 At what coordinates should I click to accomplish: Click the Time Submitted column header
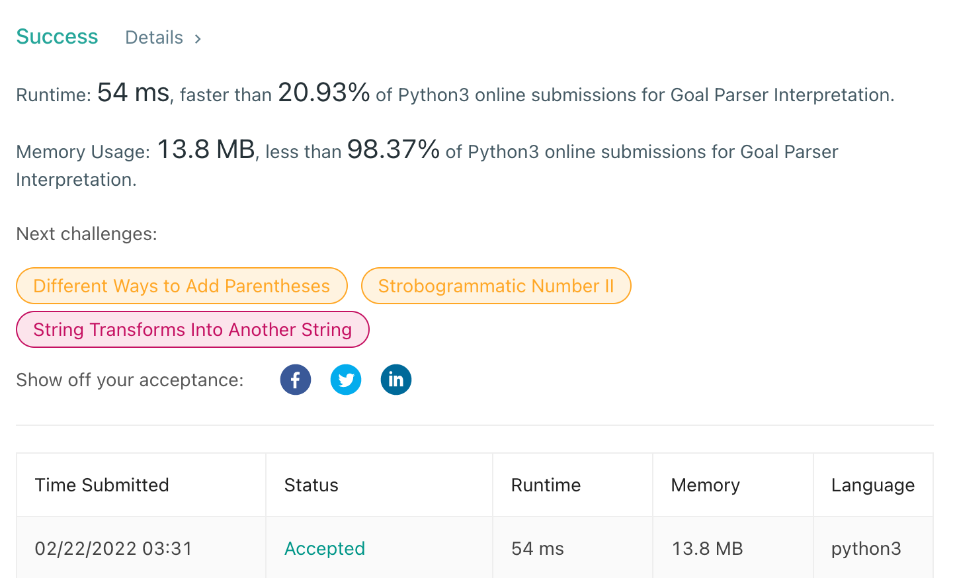point(102,485)
